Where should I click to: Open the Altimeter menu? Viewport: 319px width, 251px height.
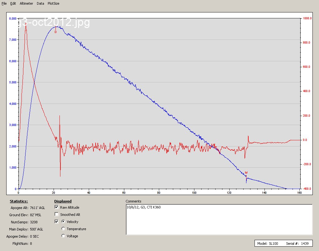click(26, 3)
